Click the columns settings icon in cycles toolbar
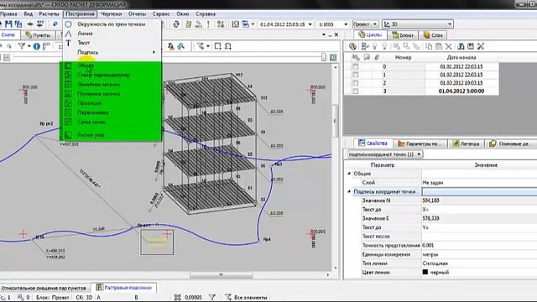 pyautogui.click(x=471, y=46)
